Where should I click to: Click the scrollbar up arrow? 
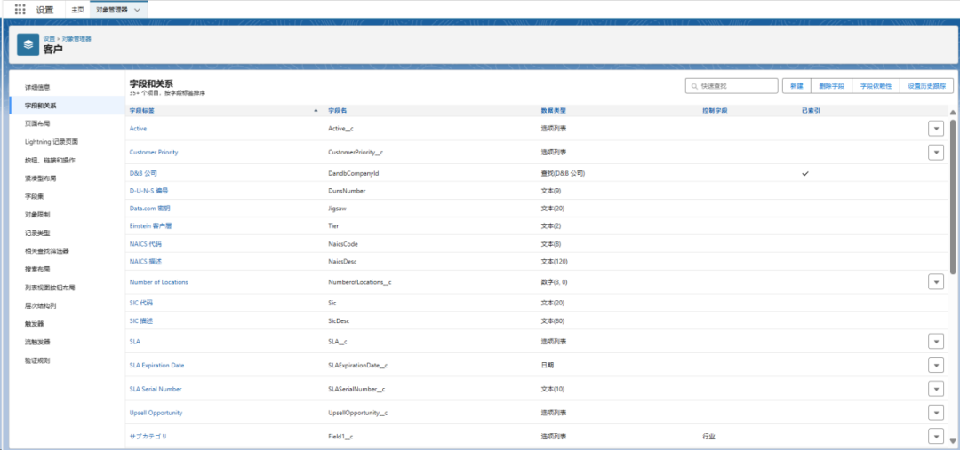(x=952, y=112)
